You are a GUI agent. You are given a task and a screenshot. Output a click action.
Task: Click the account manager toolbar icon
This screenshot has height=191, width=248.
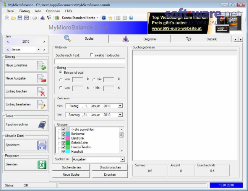(x=57, y=18)
